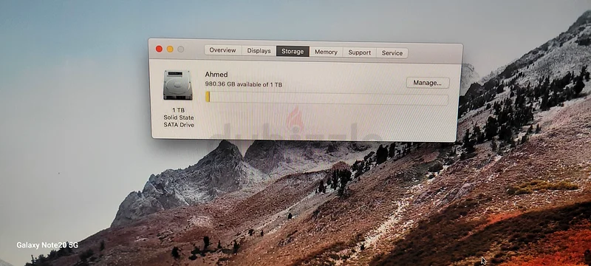Open the Displays tab

[x=259, y=51]
